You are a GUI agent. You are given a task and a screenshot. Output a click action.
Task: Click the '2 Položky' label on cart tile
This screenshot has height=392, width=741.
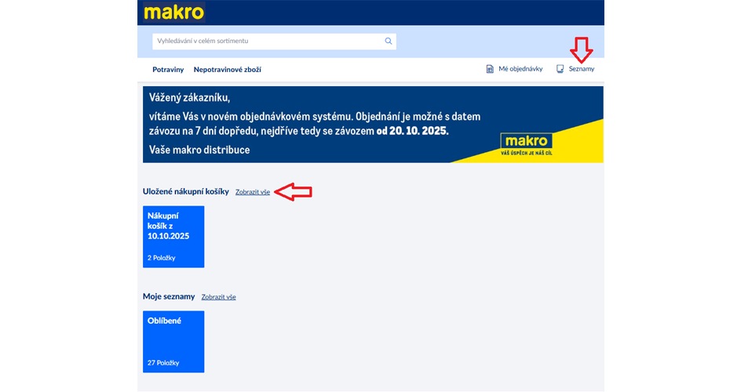162,258
